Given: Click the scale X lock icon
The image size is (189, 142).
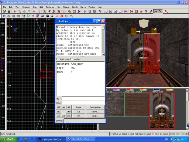Looking at the screenshot, I should (x=111, y=11).
